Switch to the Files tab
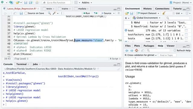 tap(128, 46)
